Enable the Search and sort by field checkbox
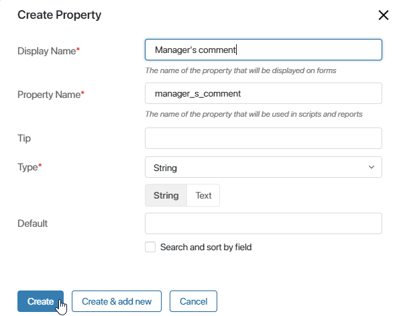 pos(150,247)
